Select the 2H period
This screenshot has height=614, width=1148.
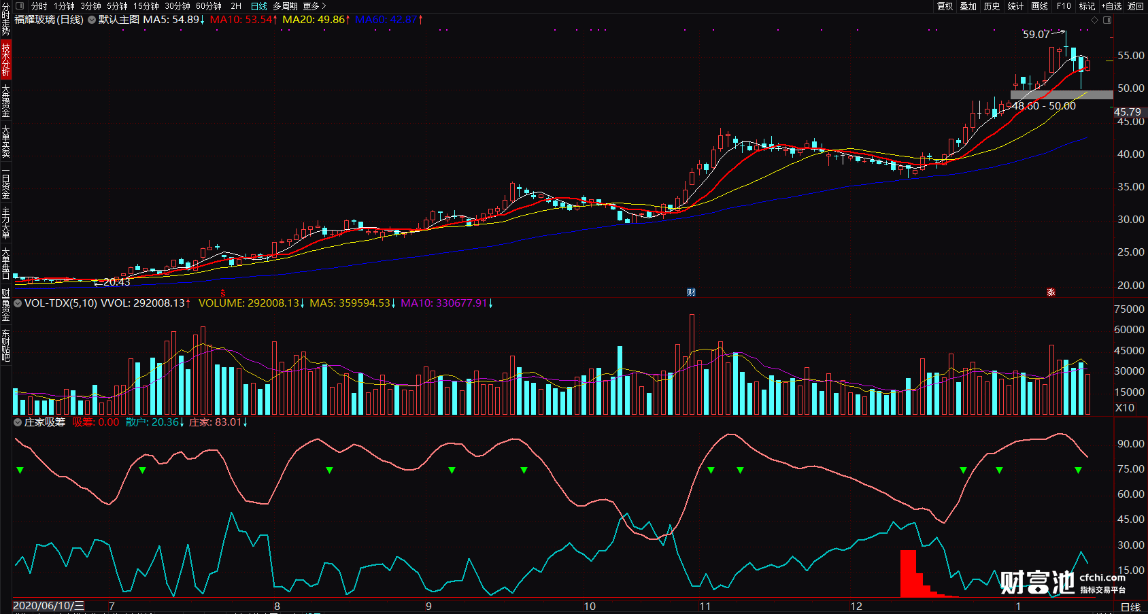236,6
